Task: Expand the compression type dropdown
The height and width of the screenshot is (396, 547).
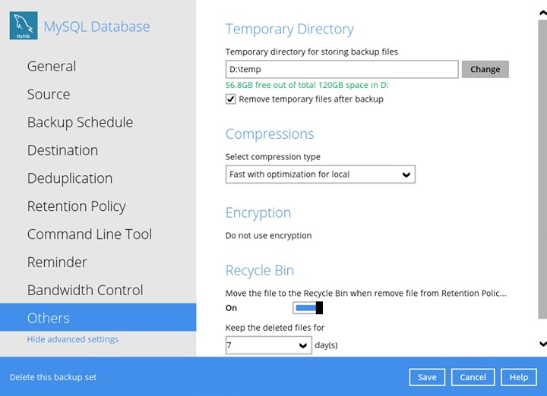Action: click(x=320, y=174)
